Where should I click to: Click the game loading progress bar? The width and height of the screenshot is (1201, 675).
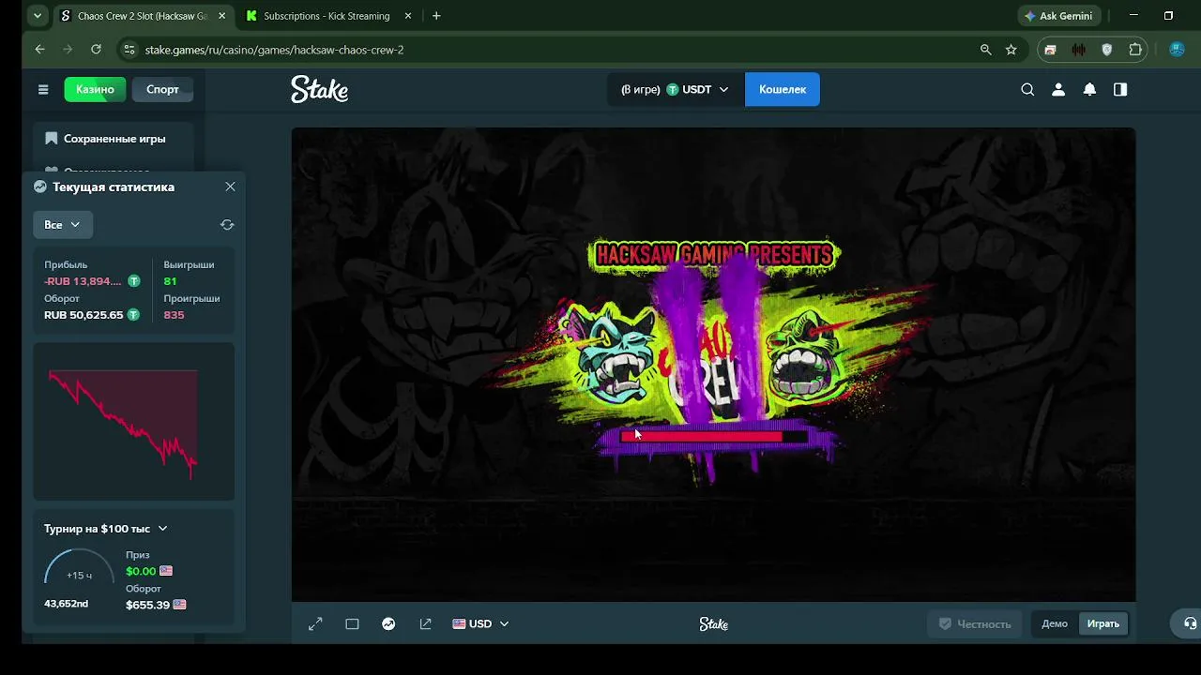713,437
